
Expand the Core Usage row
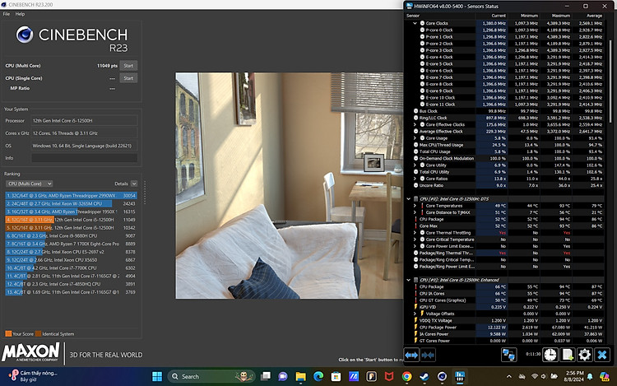[415, 138]
